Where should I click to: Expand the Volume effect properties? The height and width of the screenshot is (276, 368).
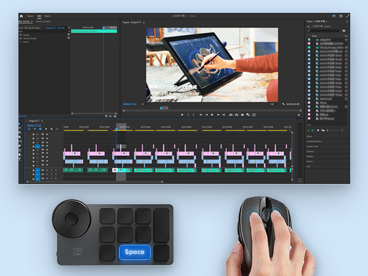click(20, 35)
